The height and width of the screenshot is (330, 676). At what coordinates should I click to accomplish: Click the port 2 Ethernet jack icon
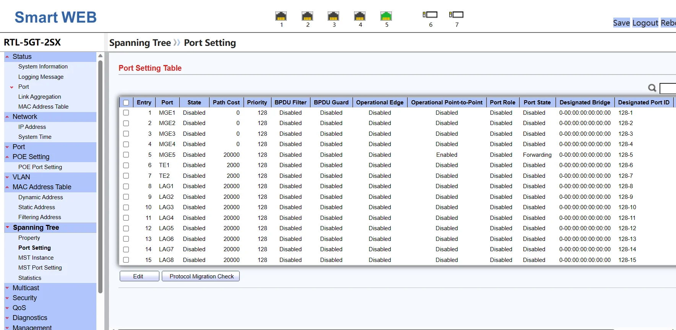click(x=307, y=16)
